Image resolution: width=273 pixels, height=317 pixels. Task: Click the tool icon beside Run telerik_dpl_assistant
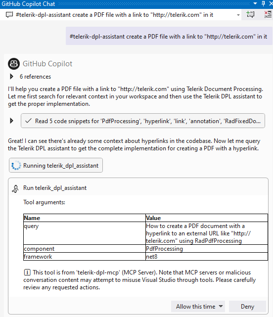[15, 188]
